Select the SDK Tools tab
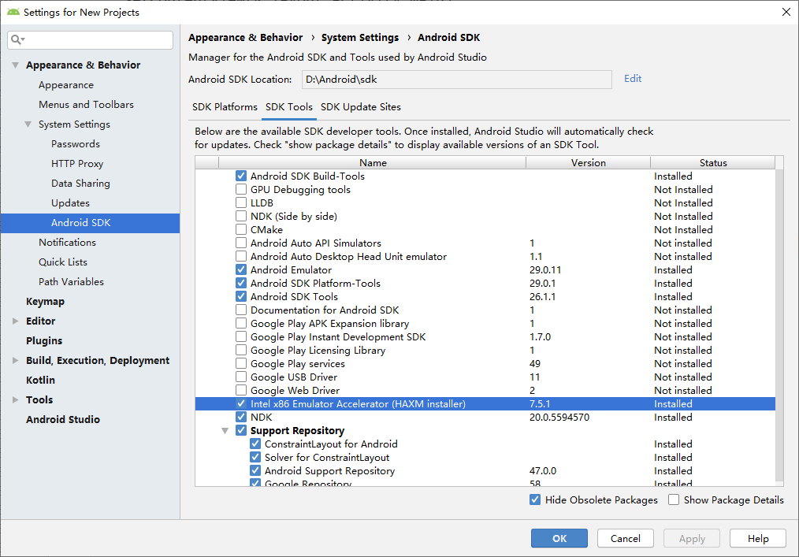 point(289,107)
